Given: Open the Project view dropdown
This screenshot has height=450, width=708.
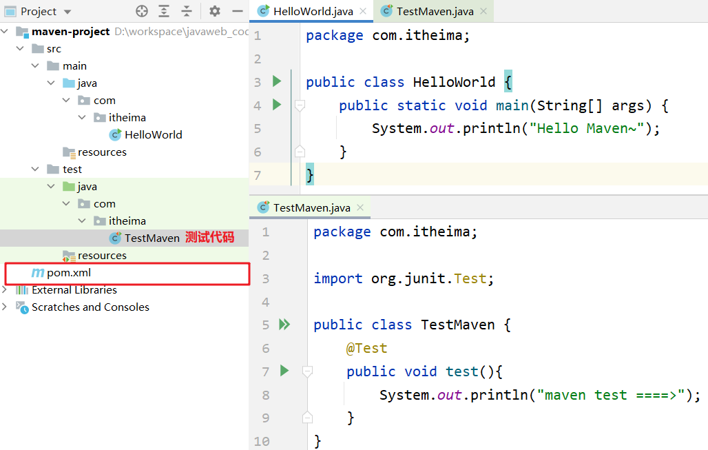Looking at the screenshot, I should (67, 12).
